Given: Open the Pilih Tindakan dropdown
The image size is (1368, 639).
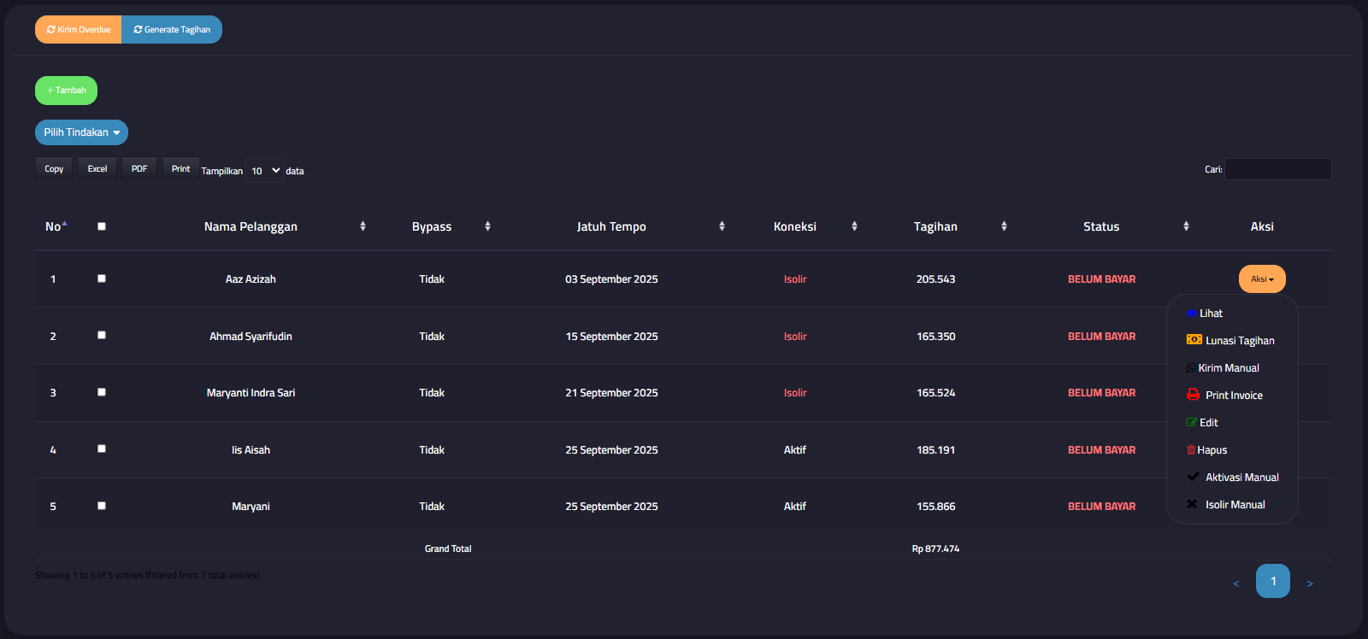Looking at the screenshot, I should click(81, 132).
